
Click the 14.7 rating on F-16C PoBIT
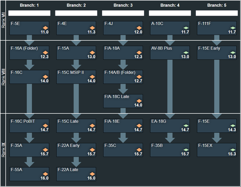pyautogui.click(x=45, y=130)
